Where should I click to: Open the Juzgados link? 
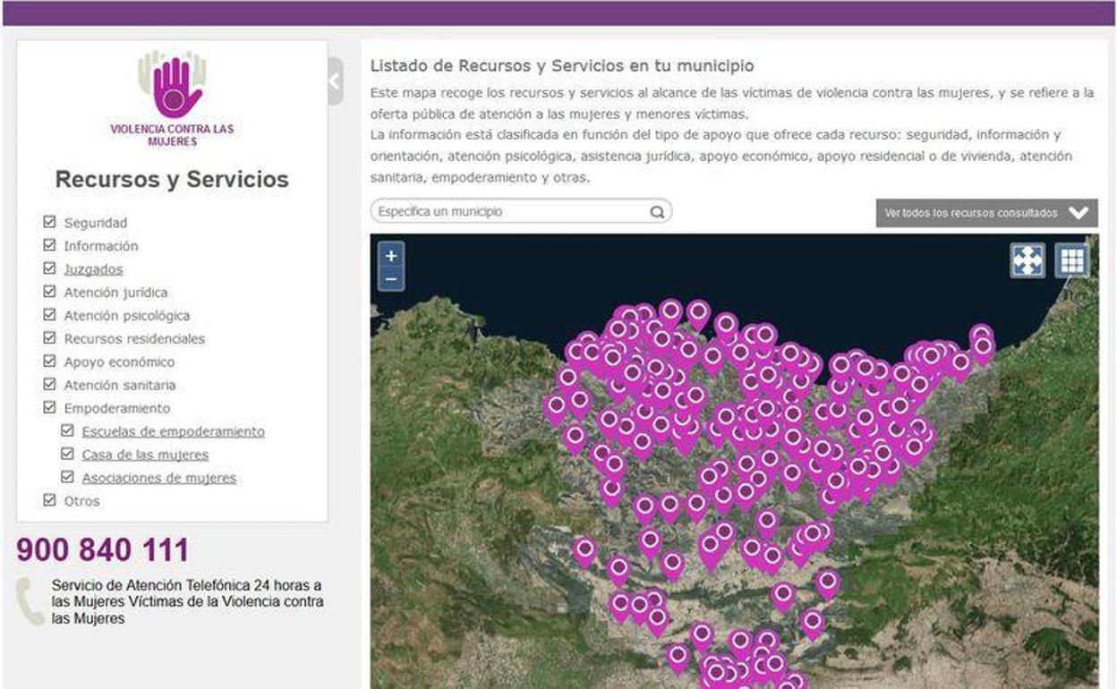coord(93,269)
